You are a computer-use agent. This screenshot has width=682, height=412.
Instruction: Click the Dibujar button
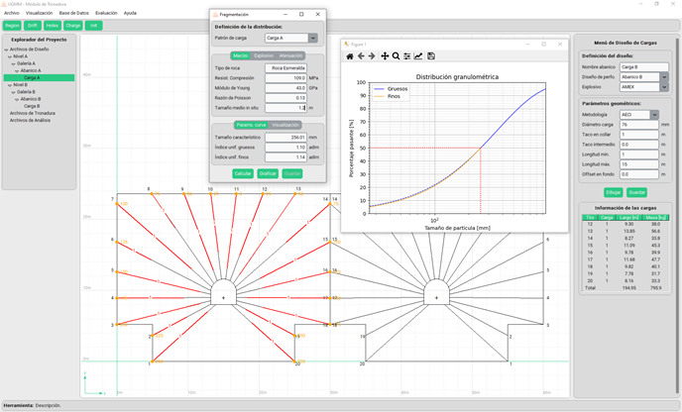point(613,192)
